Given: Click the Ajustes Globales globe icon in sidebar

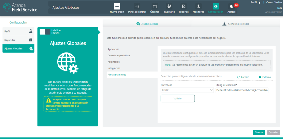Looking at the screenshot, I should 31,48.
